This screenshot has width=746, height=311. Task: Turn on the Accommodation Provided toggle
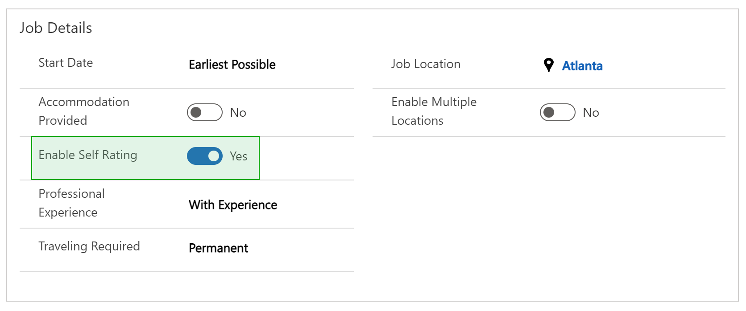click(x=205, y=112)
